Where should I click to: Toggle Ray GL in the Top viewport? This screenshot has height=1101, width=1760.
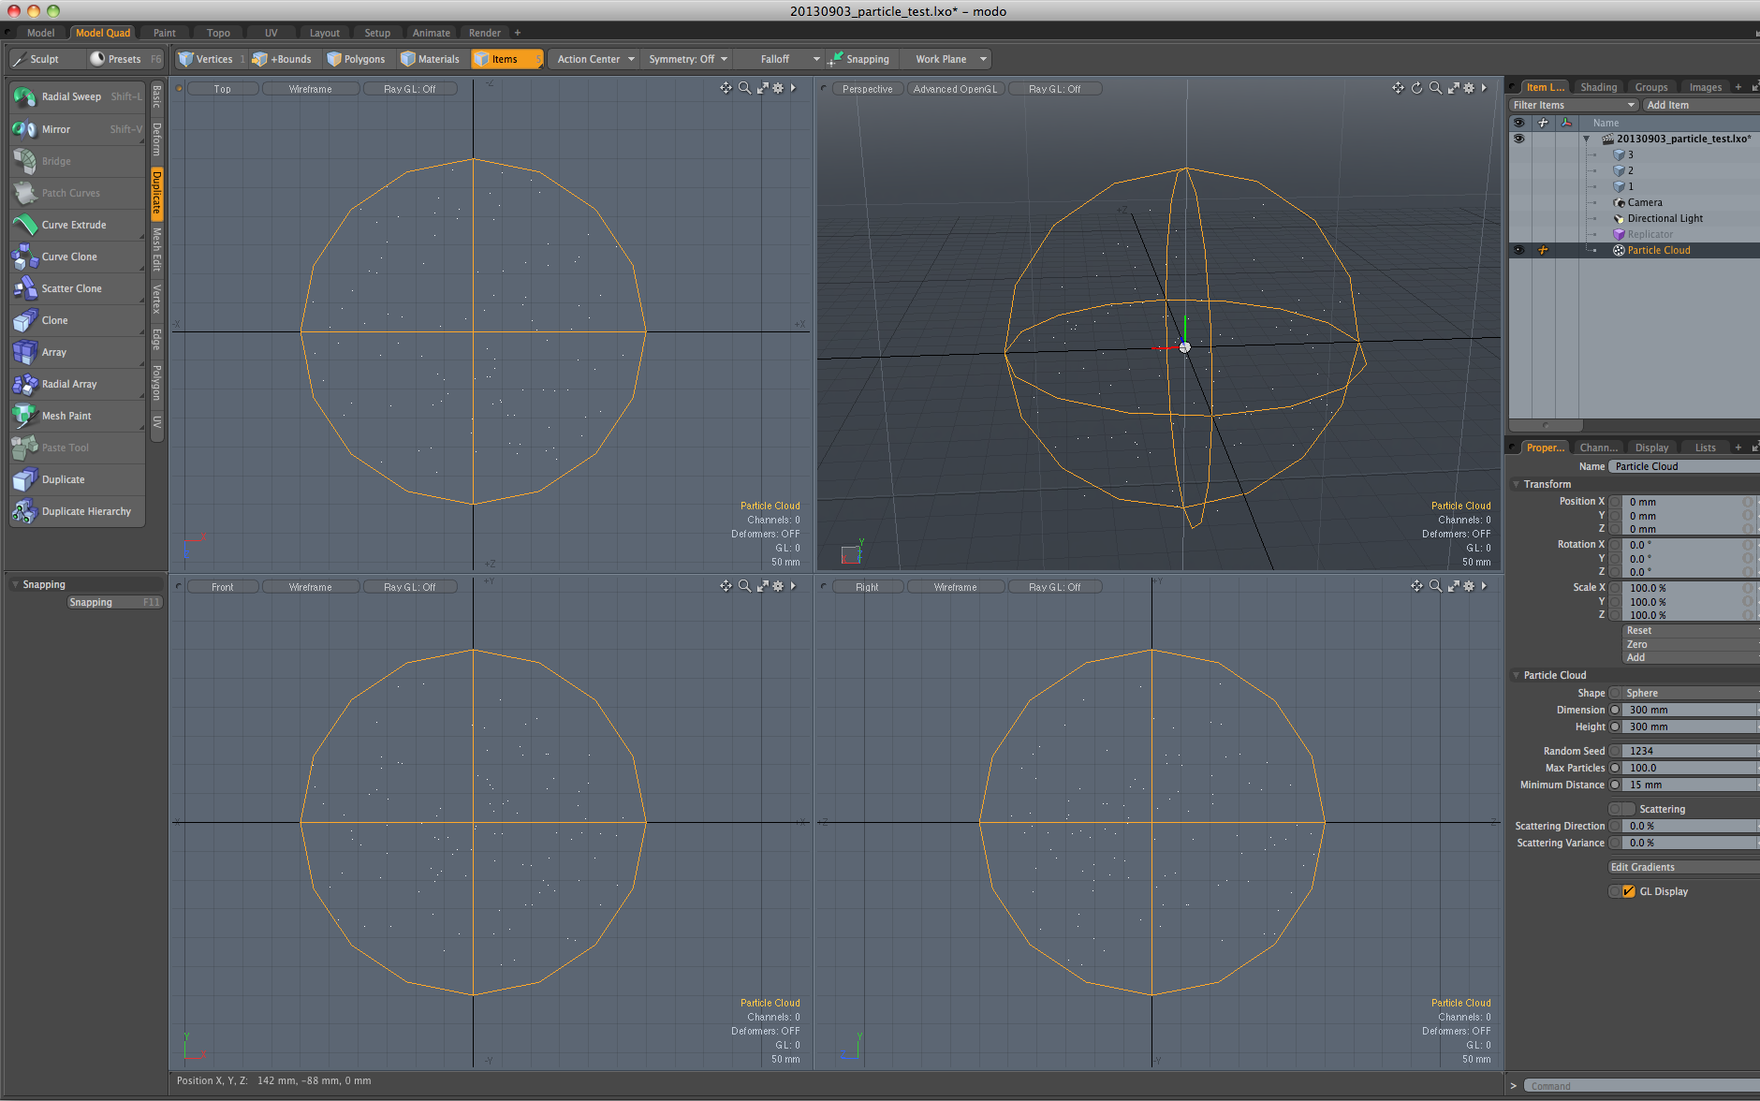click(410, 89)
